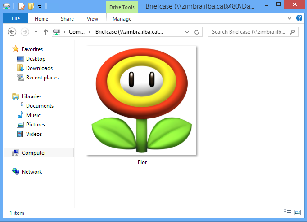Switch to Details view in status bar
The width and height of the screenshot is (307, 222).
[287, 213]
